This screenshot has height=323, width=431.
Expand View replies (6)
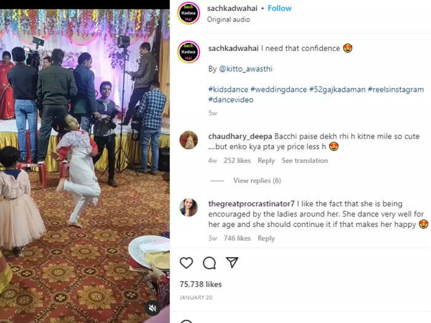(257, 180)
